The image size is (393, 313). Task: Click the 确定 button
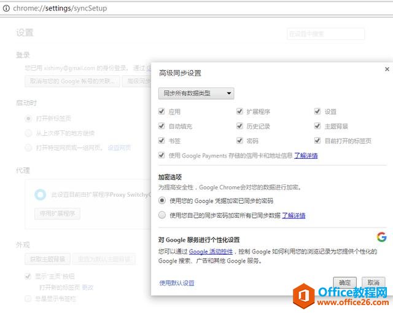344,283
